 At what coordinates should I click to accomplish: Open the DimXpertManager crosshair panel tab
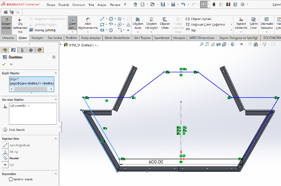pyautogui.click(x=31, y=50)
